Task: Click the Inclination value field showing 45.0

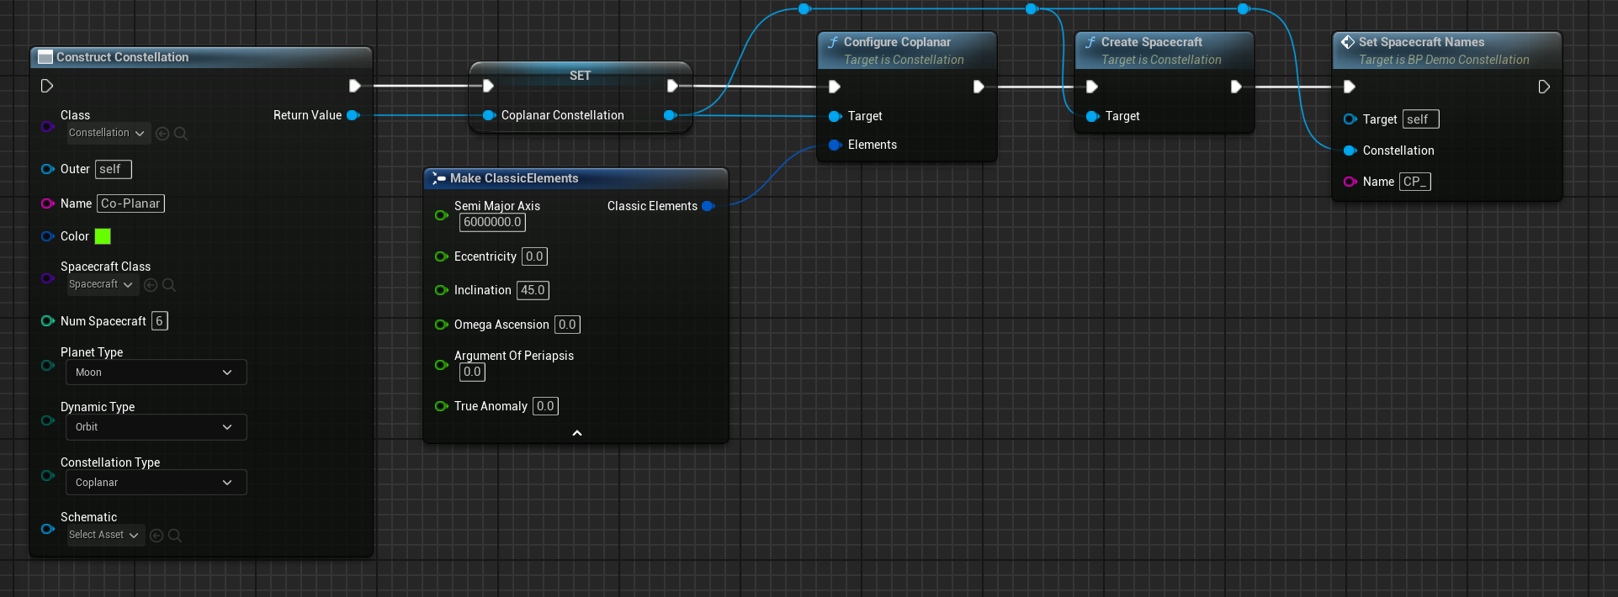Action: pos(533,290)
